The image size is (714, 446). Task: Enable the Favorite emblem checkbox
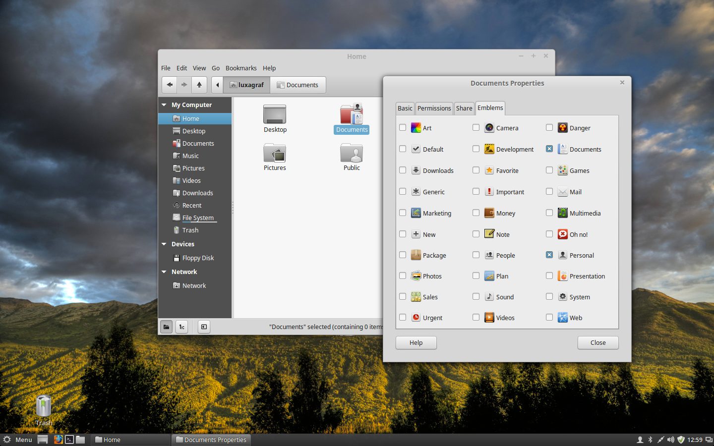[476, 170]
